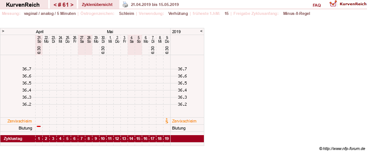
Task: Click 'vaginal / analog / 5 Minuten' value
Action: 50,13
